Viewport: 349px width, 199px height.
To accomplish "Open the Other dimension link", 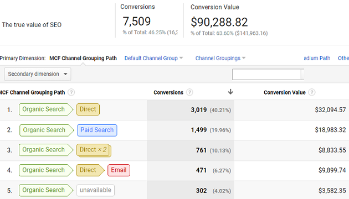I will tap(343, 58).
